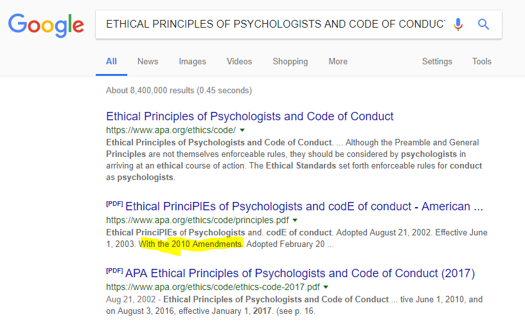Open the Ethical PrinciPlEs PDF result link
Viewport: 525px width, 328px height.
tap(304, 206)
